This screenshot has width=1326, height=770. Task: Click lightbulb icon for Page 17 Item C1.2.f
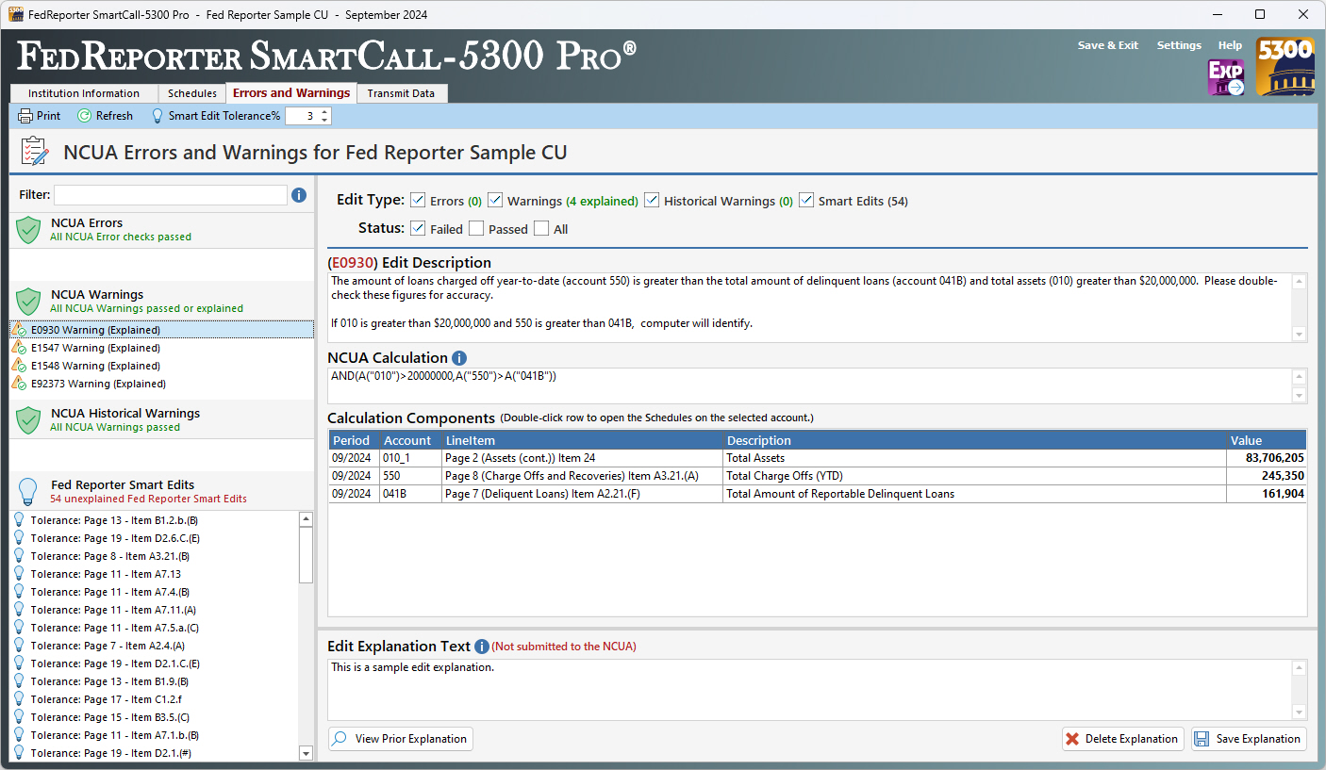(x=19, y=699)
